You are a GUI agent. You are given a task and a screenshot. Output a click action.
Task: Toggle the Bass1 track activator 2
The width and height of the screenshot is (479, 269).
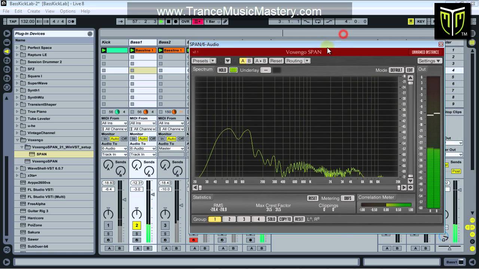pyautogui.click(x=137, y=225)
